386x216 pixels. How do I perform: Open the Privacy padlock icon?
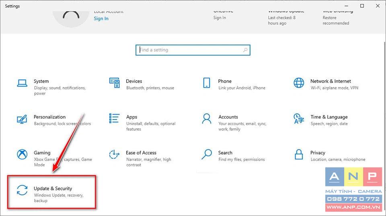pyautogui.click(x=299, y=154)
